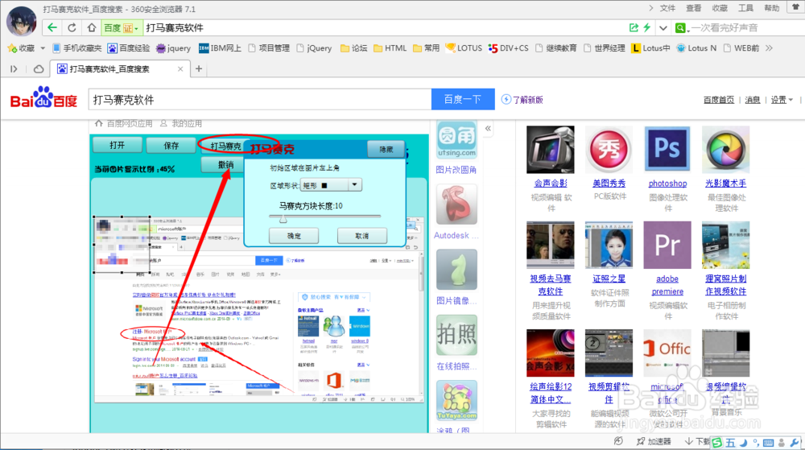This screenshot has height=450, width=805.
Task: Click the 保存 button in mosaic app
Action: click(x=171, y=145)
